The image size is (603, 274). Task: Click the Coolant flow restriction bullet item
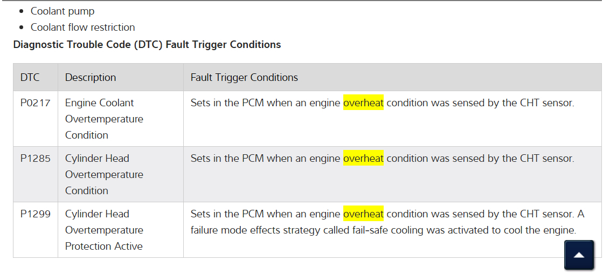(x=82, y=27)
